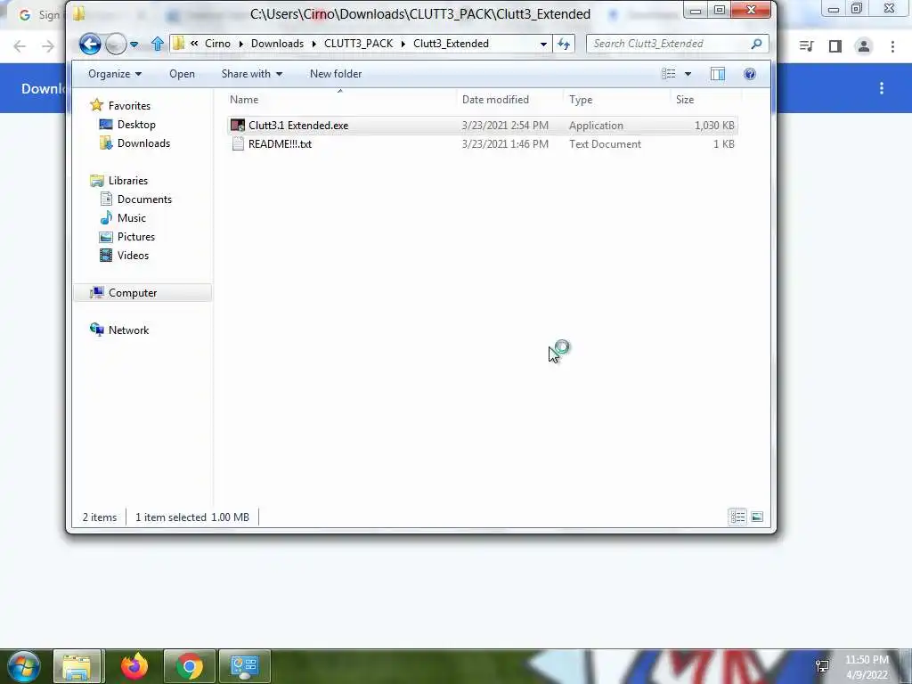Viewport: 912px width, 684px height.
Task: Click the Clutt3.1 Extended.exe application icon
Action: [238, 126]
